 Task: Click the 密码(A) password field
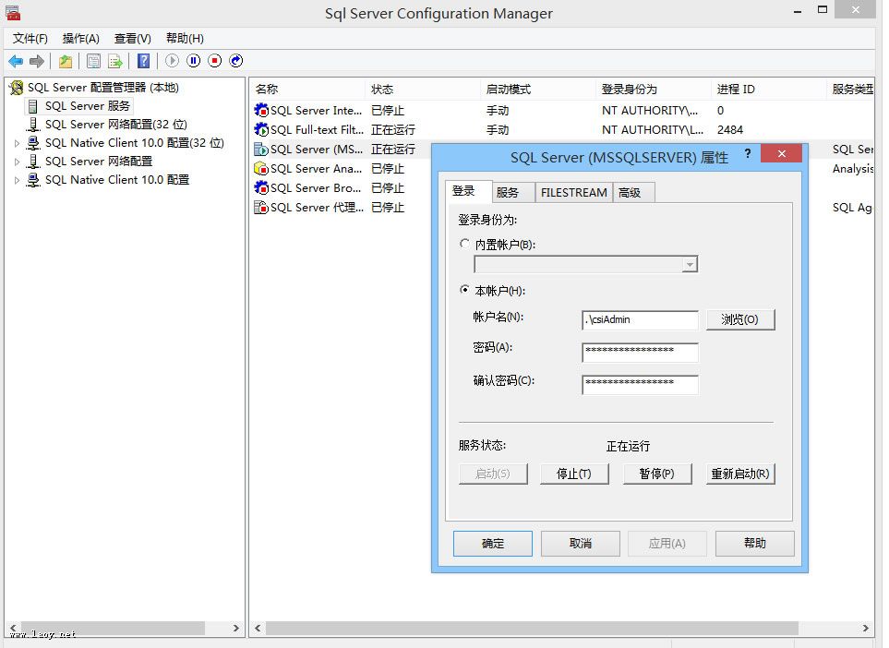(x=640, y=352)
